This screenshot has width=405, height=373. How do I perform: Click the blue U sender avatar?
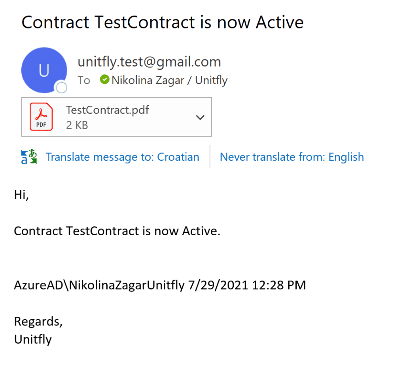point(44,70)
